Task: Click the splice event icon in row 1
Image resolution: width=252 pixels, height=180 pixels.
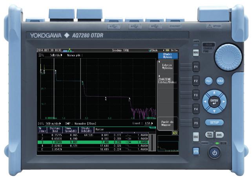Action: [128, 135]
